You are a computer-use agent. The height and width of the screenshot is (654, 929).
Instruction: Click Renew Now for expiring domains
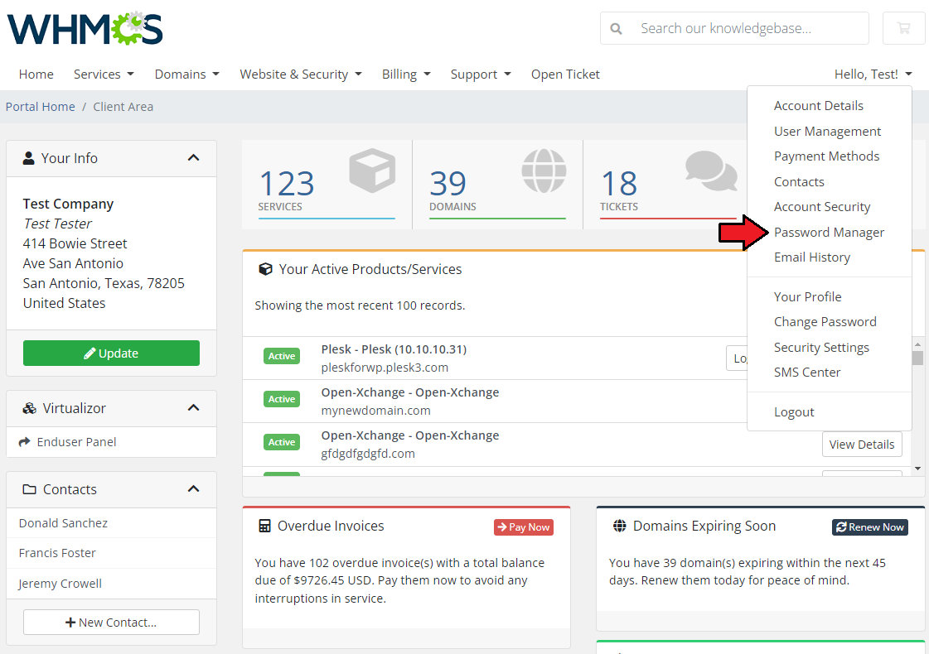point(870,527)
